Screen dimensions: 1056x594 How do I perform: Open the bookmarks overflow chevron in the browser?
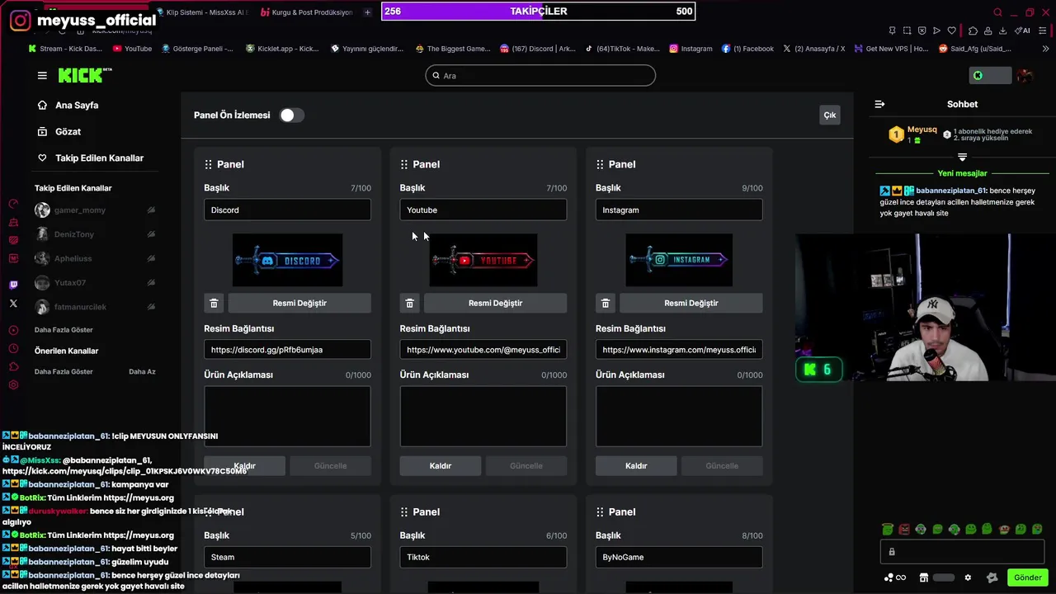(1046, 49)
